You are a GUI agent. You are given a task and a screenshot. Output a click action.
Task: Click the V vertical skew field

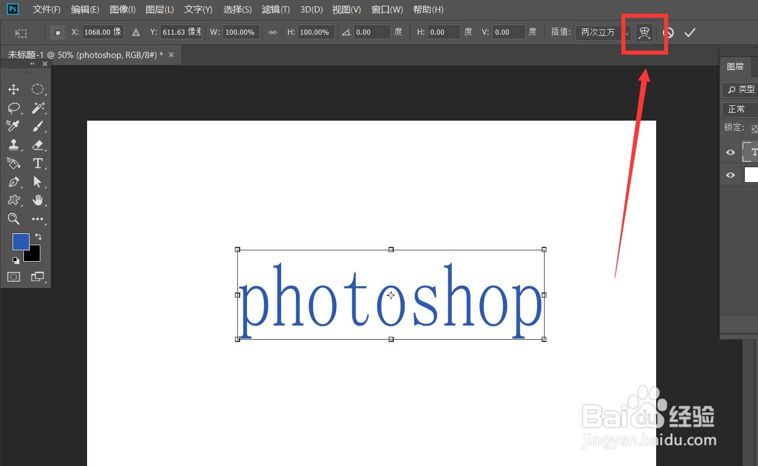[509, 32]
